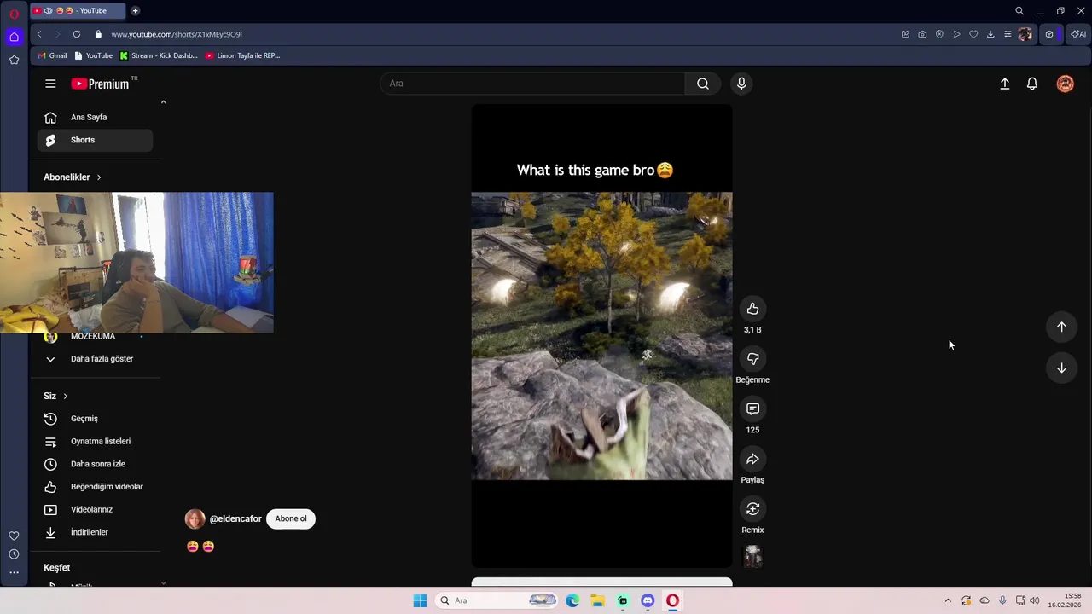The image size is (1092, 614).
Task: Open YouTube notifications bell
Action: tap(1032, 84)
